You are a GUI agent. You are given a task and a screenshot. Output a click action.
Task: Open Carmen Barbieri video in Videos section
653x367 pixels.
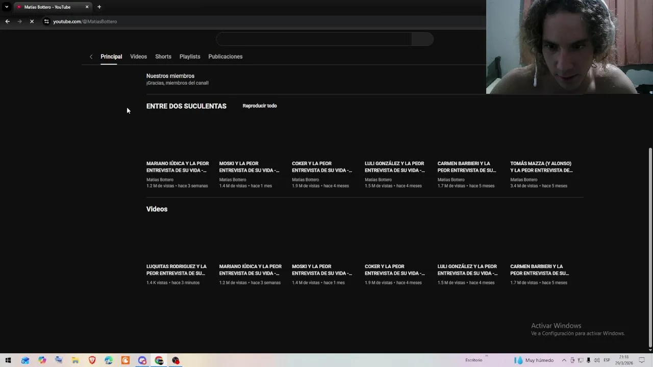click(540, 270)
